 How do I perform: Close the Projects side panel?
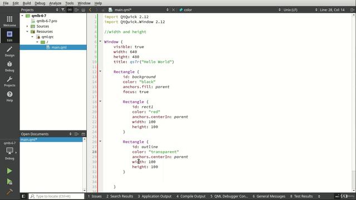(x=83, y=10)
